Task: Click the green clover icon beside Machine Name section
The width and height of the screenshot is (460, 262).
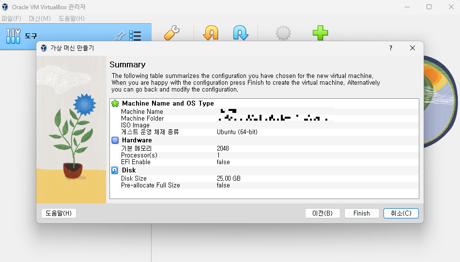Action: coord(115,103)
